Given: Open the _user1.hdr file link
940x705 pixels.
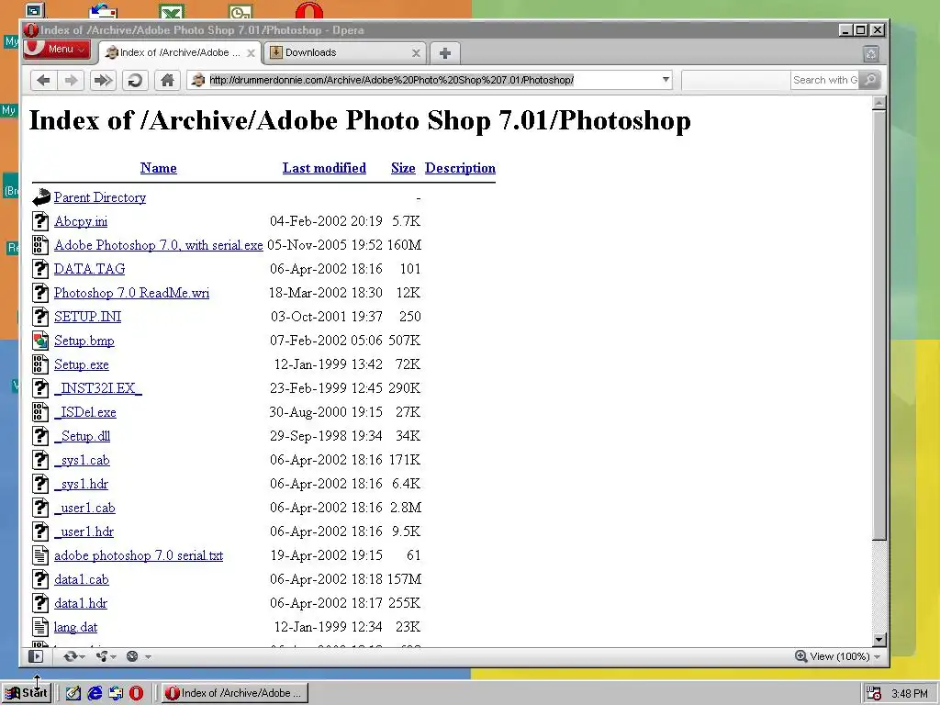Looking at the screenshot, I should click(x=84, y=532).
